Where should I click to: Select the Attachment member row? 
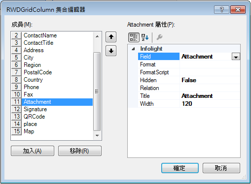pos(52,102)
